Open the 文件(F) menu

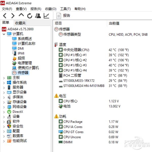[7, 9]
